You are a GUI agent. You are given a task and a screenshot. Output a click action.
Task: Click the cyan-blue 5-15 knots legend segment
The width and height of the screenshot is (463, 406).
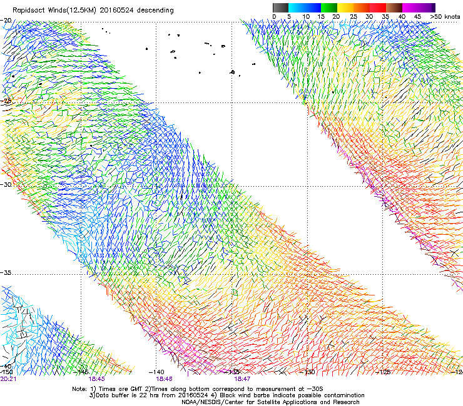tap(305, 8)
